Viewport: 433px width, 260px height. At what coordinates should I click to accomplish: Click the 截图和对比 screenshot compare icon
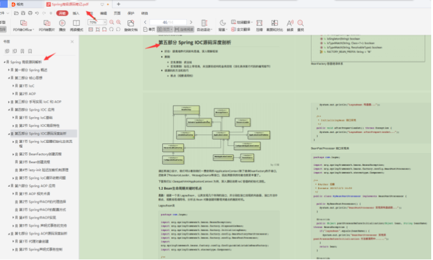tap(274, 23)
